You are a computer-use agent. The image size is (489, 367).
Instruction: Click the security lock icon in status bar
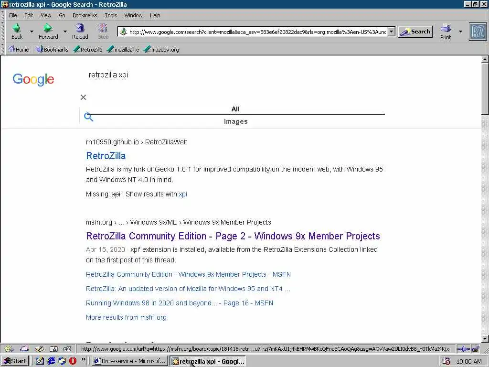pos(476,348)
